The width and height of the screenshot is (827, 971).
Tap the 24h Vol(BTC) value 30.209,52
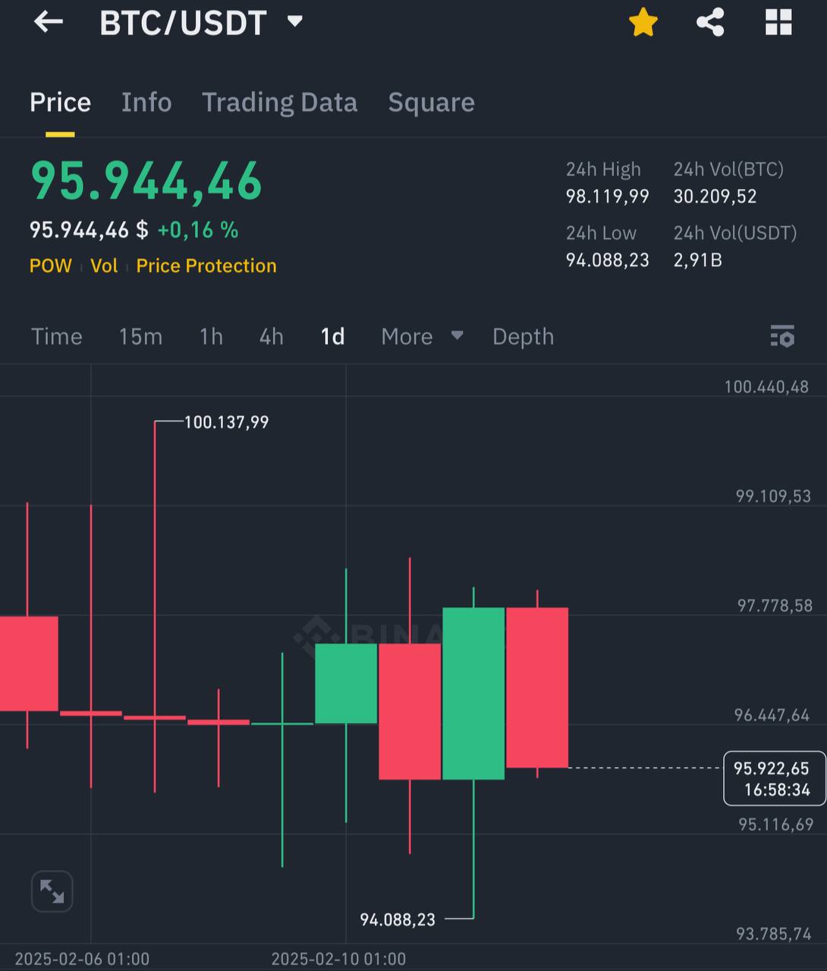pyautogui.click(x=715, y=196)
